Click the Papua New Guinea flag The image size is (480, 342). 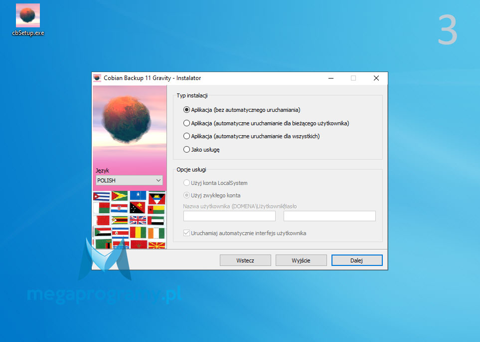tap(137, 208)
